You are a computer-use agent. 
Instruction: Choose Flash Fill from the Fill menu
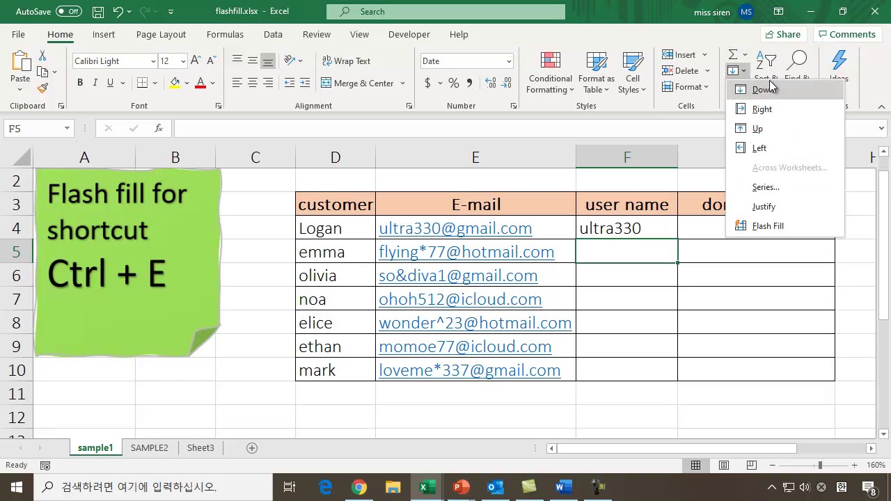[768, 226]
